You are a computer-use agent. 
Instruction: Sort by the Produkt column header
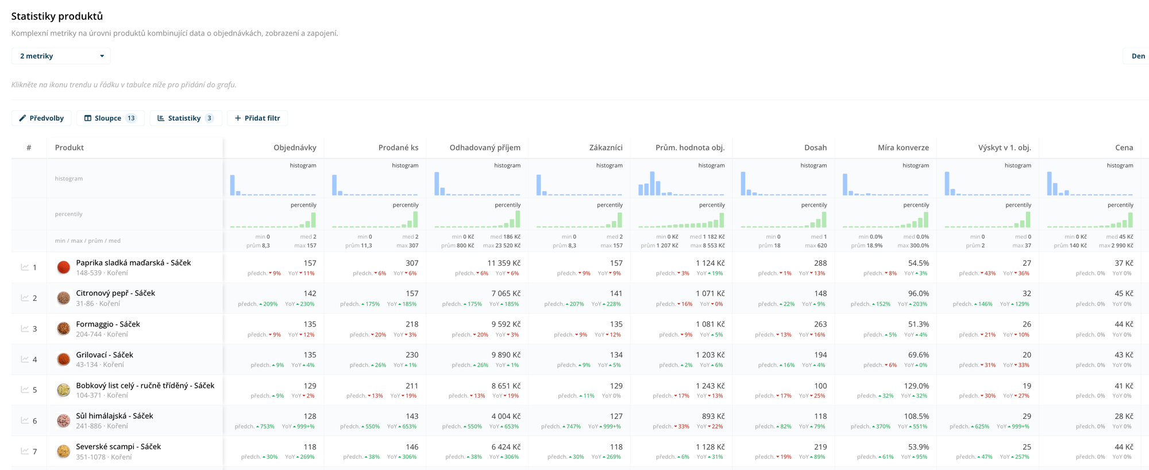70,147
